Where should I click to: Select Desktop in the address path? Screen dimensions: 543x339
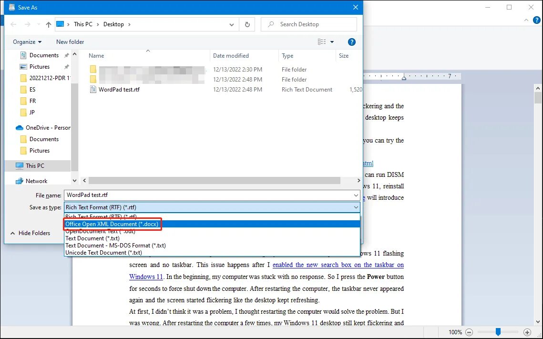pyautogui.click(x=113, y=24)
